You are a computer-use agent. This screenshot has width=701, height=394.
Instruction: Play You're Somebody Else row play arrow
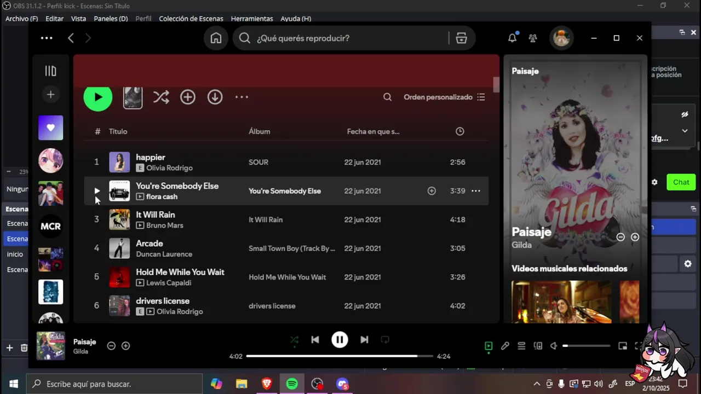(97, 191)
